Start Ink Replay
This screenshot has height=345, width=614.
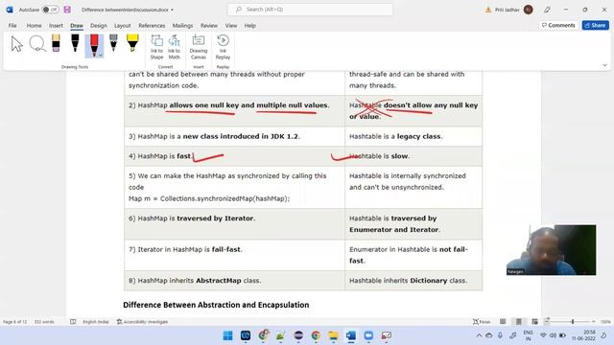[x=223, y=47]
